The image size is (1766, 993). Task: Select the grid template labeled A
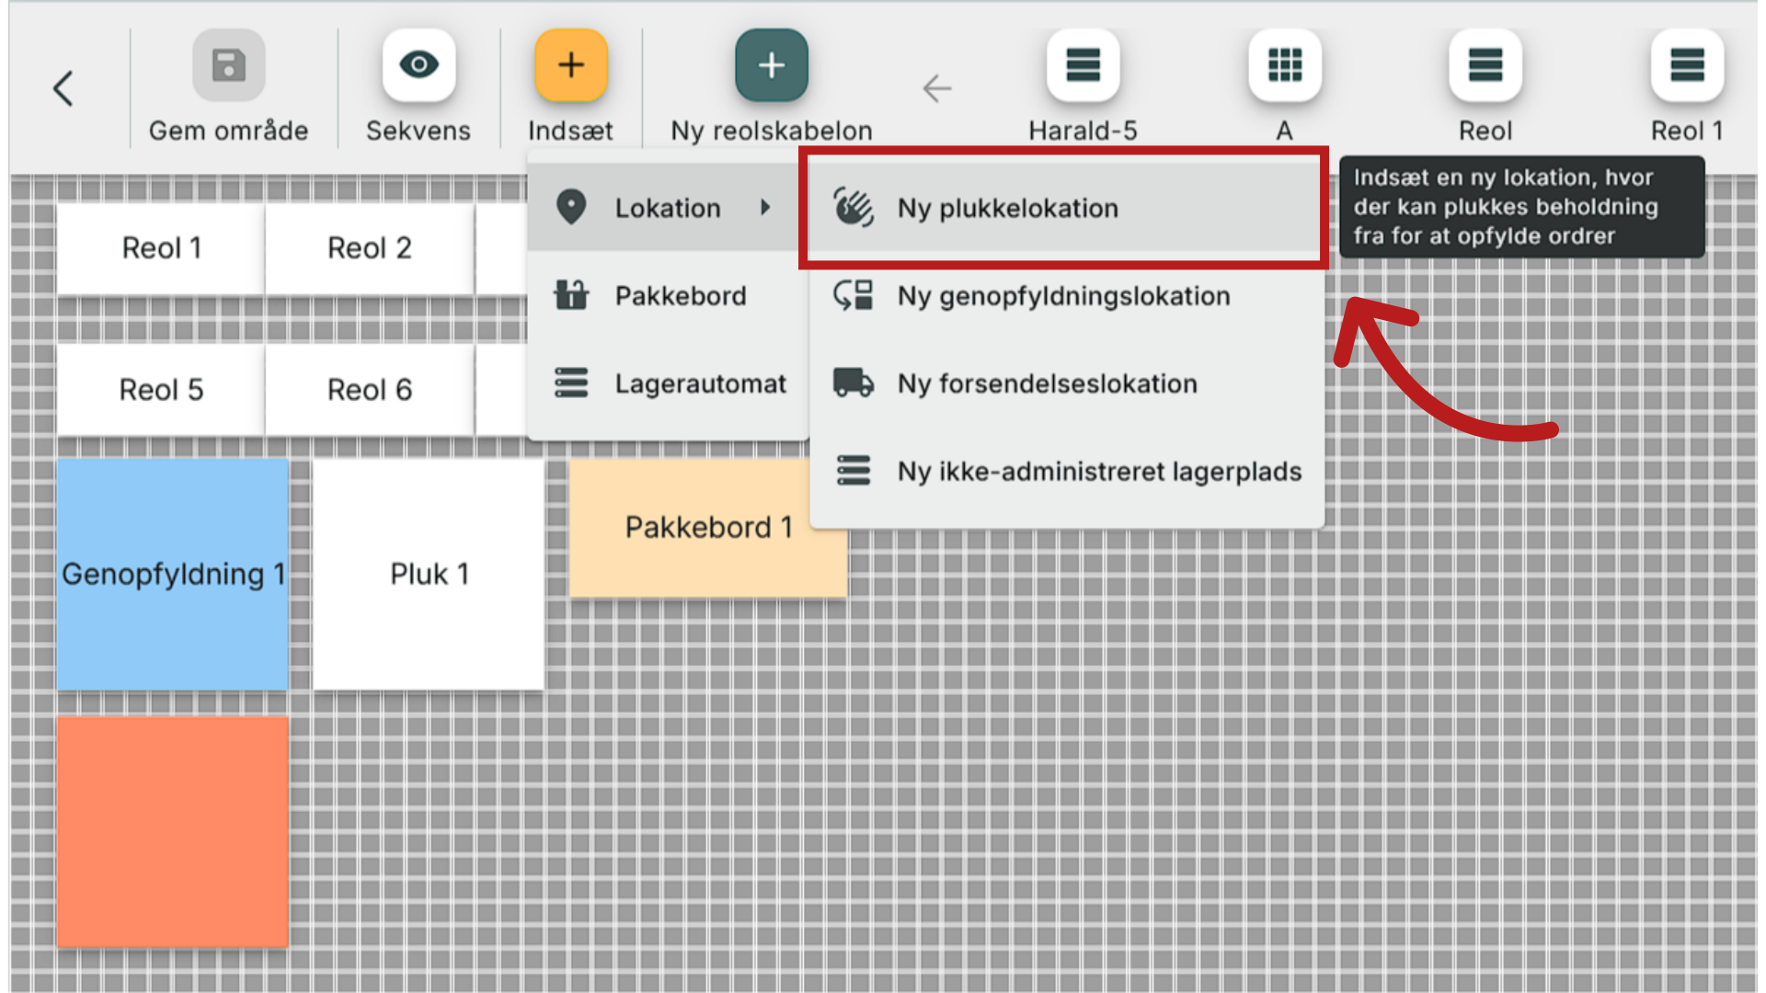click(1284, 65)
